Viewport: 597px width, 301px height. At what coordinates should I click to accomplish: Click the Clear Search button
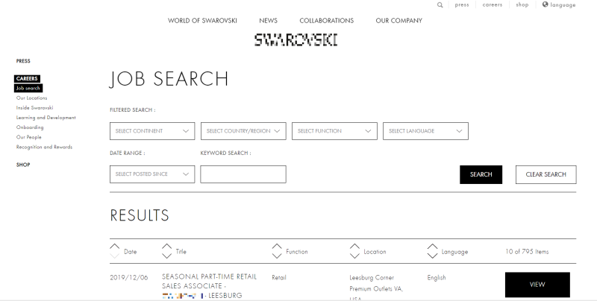[x=546, y=174]
